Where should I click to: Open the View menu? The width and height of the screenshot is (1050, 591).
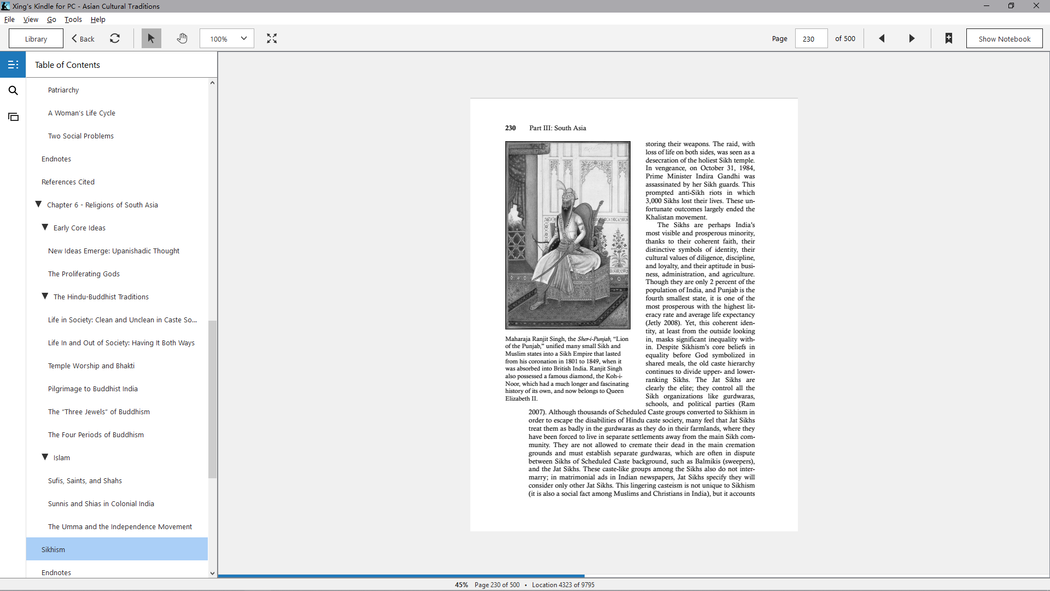click(x=31, y=19)
